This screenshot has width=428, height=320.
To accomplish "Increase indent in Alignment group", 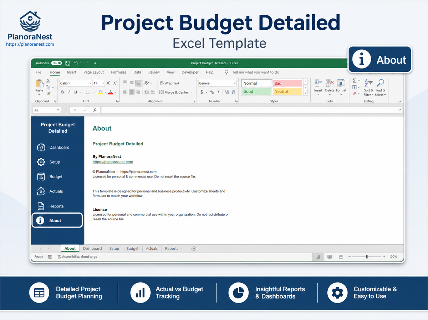I will 153,92.
